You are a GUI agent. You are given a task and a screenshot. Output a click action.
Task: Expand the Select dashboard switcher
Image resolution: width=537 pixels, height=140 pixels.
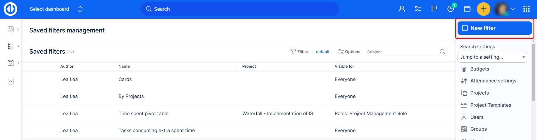point(80,9)
